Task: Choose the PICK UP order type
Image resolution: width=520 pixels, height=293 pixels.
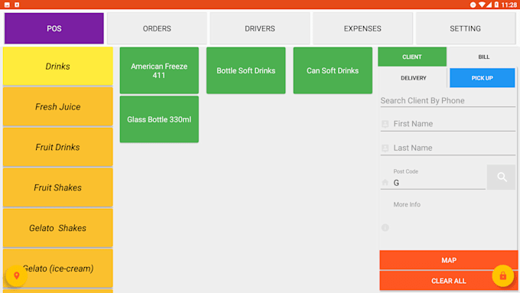Action: (x=483, y=78)
